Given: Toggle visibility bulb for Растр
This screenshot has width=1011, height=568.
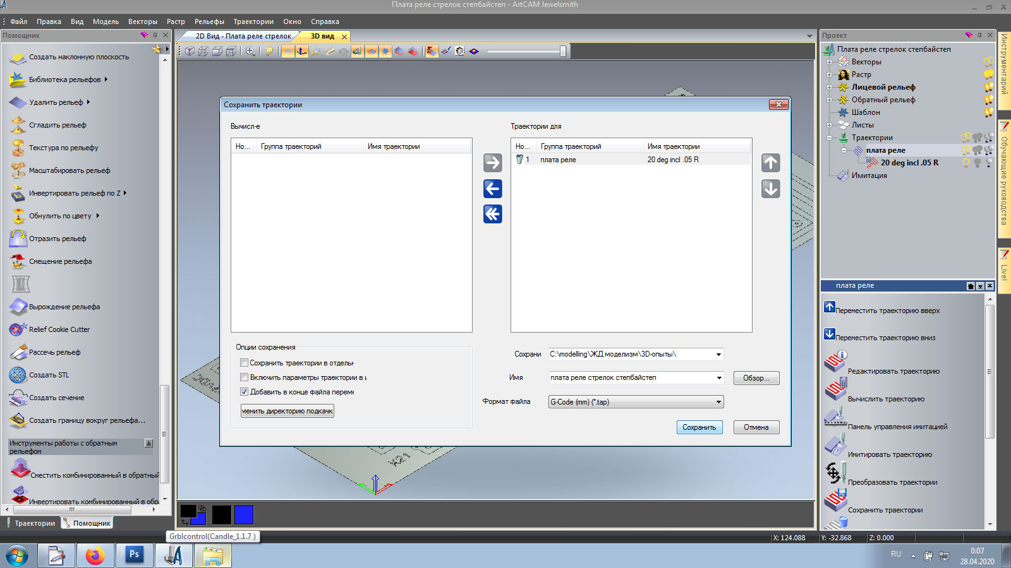Looking at the screenshot, I should point(989,74).
